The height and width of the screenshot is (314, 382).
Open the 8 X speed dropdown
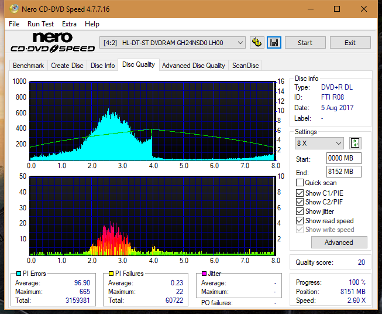[x=319, y=143]
